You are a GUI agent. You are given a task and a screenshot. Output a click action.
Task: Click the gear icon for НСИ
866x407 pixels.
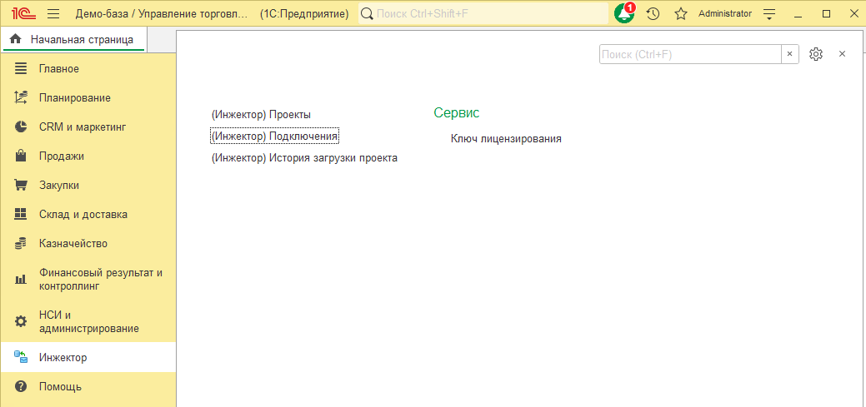coord(21,321)
